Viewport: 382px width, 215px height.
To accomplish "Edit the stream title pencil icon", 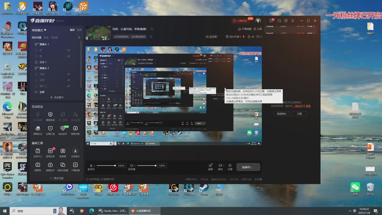I will (x=152, y=29).
